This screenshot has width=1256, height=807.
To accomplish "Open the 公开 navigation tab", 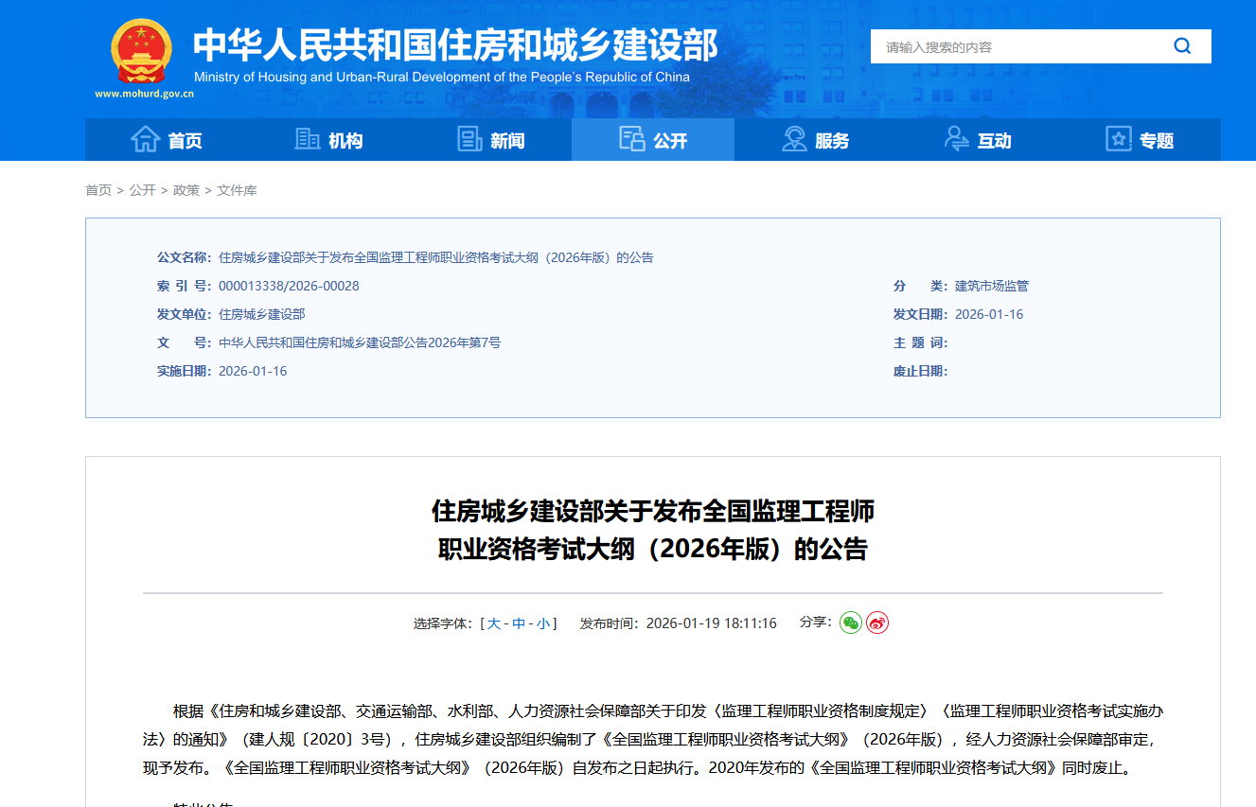I will click(x=653, y=140).
